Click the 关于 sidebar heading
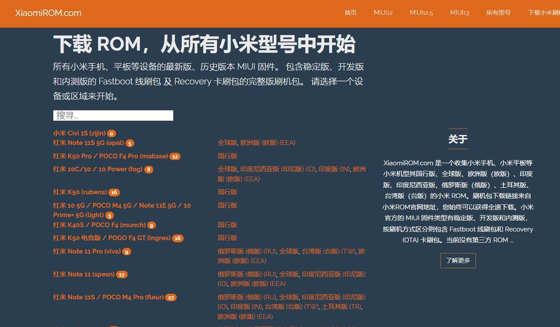 pos(458,139)
